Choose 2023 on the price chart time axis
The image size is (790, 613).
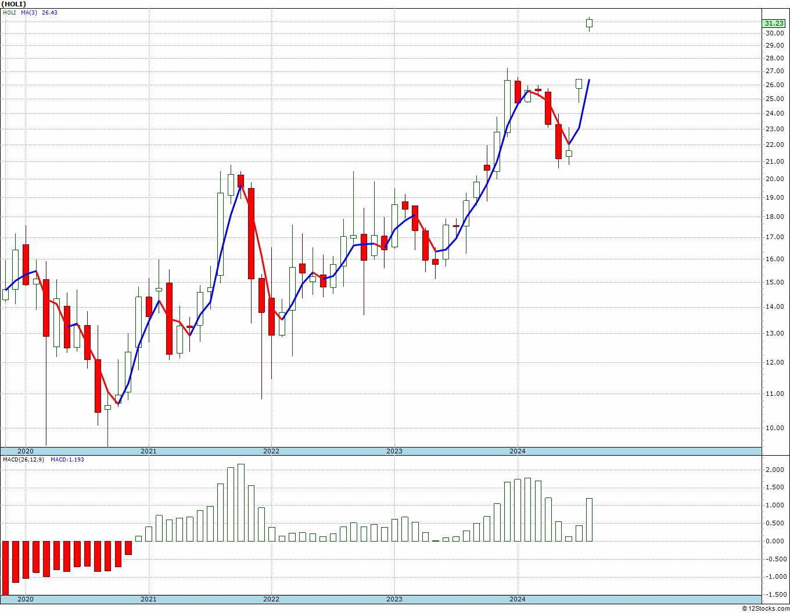(x=394, y=451)
